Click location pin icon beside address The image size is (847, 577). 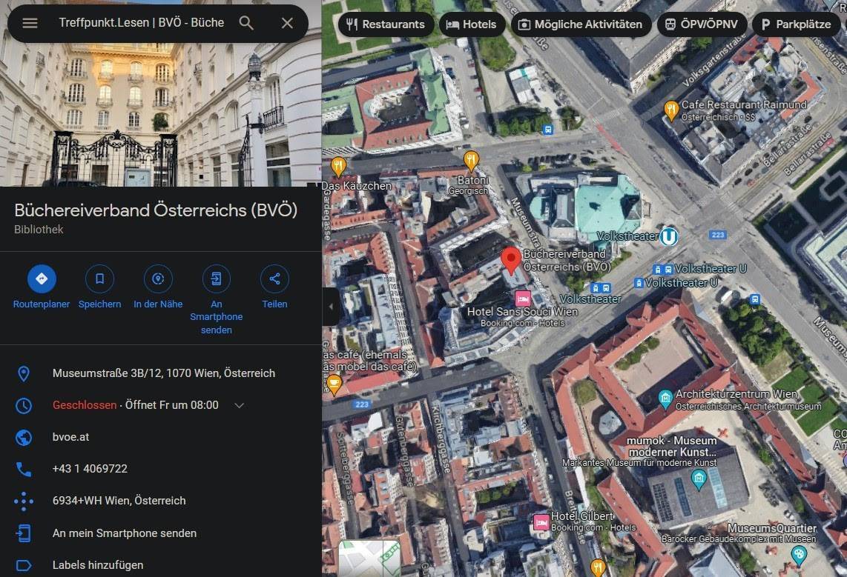24,373
